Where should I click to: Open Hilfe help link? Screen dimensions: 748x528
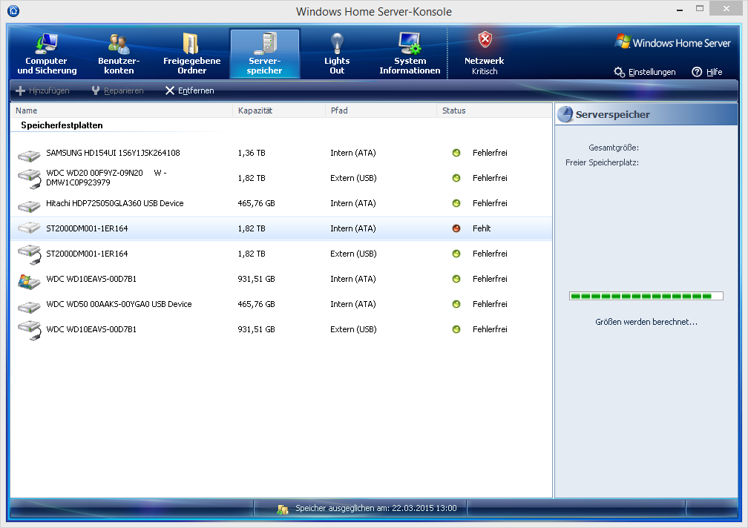click(707, 72)
